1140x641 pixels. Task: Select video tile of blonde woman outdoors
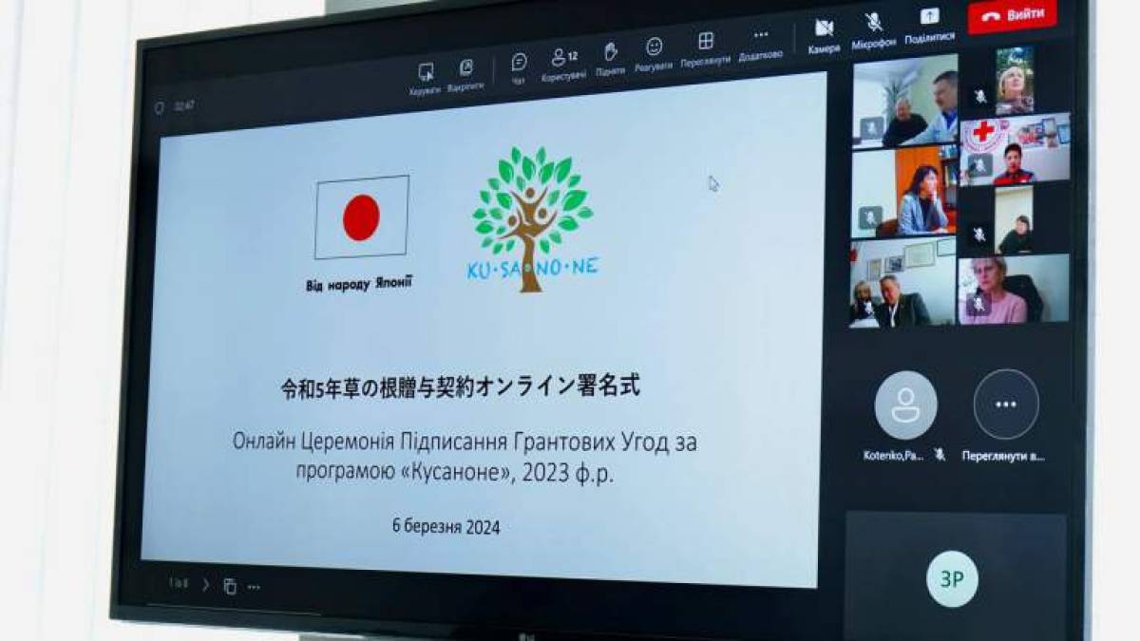1015,81
